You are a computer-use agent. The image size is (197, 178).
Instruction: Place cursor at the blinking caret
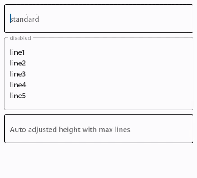point(10,18)
